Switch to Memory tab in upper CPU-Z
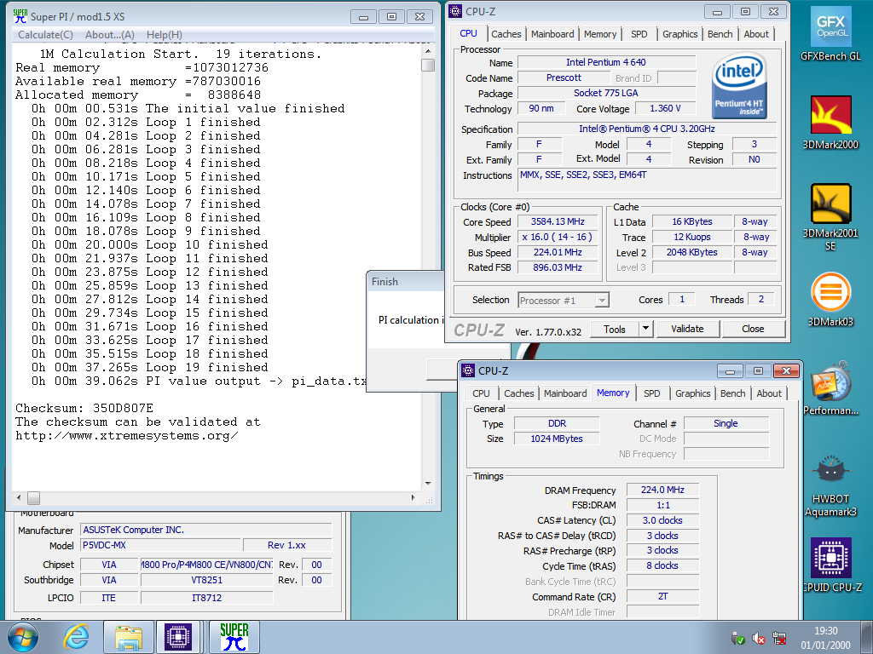The height and width of the screenshot is (654, 873). [600, 34]
